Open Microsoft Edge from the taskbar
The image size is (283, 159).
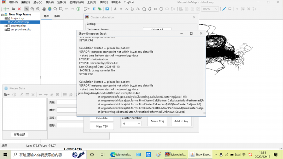click(113, 154)
